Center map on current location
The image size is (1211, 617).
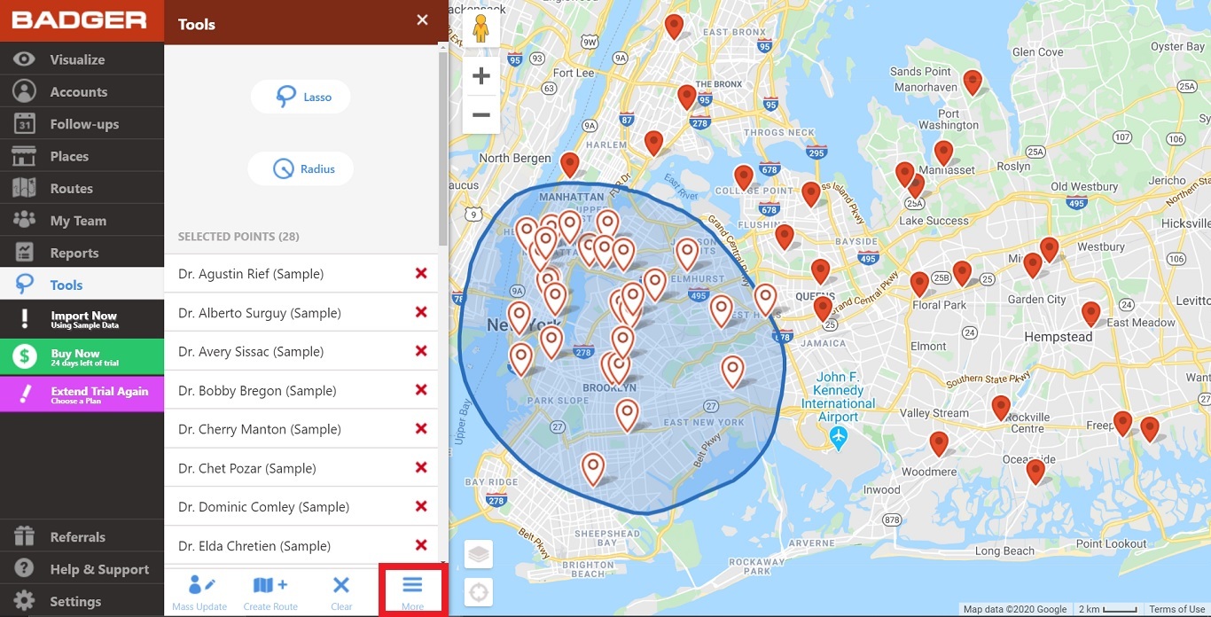coord(478,591)
